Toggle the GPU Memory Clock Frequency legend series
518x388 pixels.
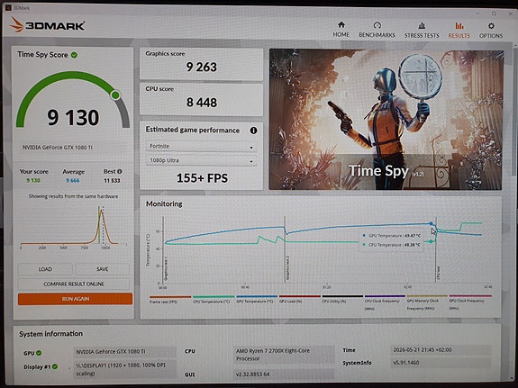tap(427, 302)
